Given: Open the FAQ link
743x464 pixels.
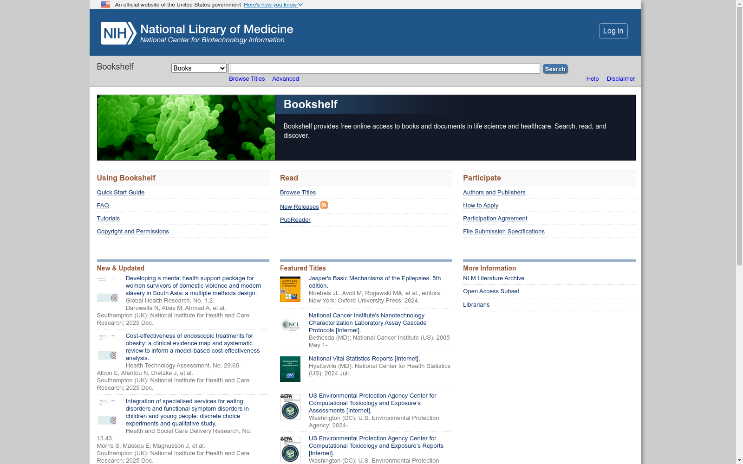Looking at the screenshot, I should point(103,206).
